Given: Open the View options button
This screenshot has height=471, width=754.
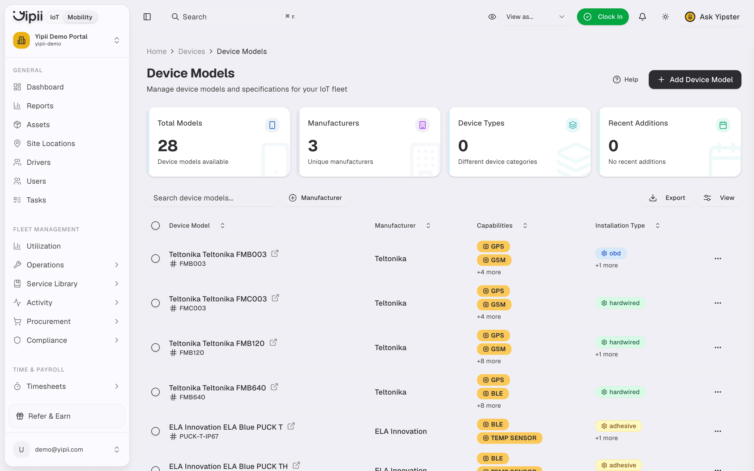Looking at the screenshot, I should point(719,198).
